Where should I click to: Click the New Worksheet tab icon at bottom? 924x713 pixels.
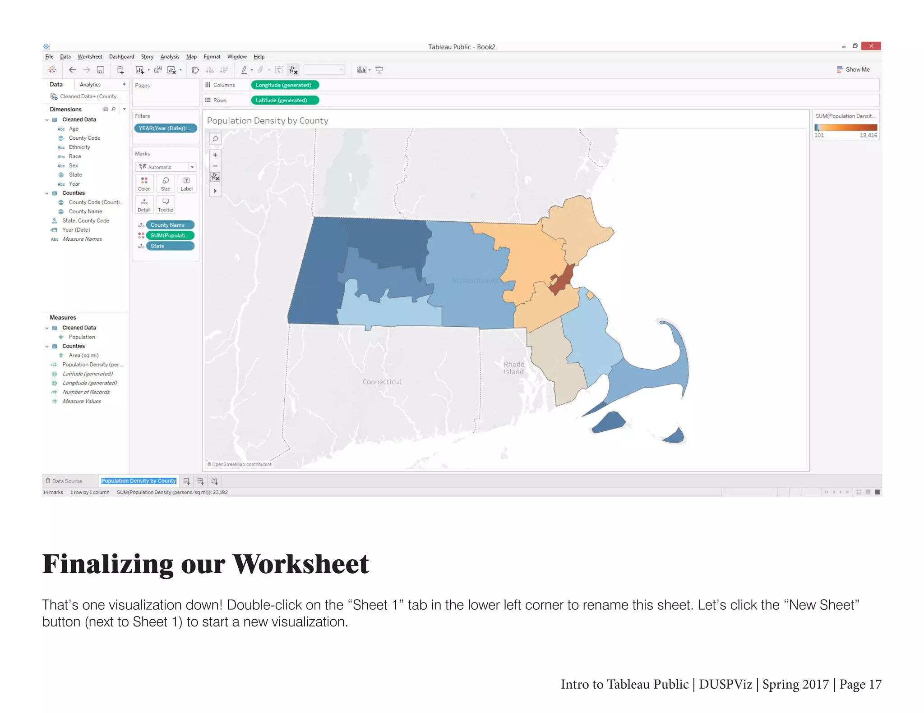click(x=187, y=481)
